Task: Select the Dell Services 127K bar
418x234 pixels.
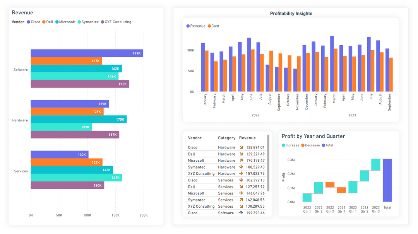Action: tap(67, 162)
